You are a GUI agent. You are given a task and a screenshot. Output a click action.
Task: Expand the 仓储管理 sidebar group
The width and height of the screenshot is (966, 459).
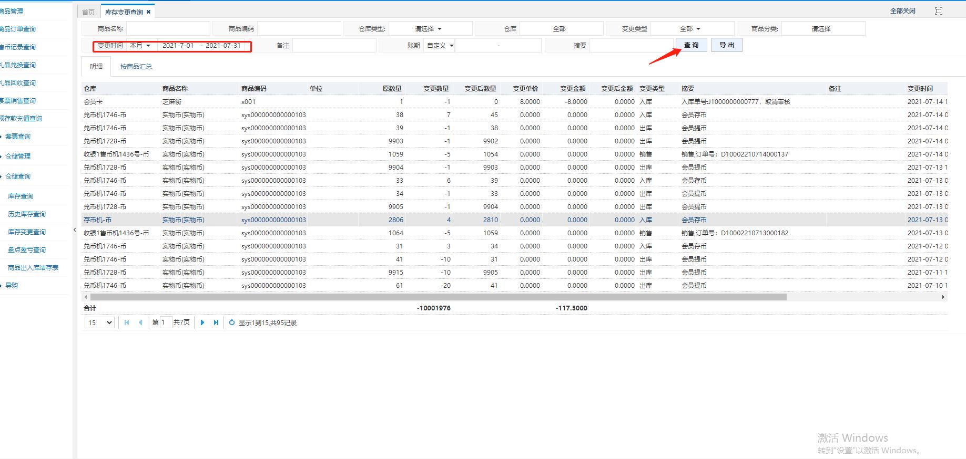pos(17,157)
